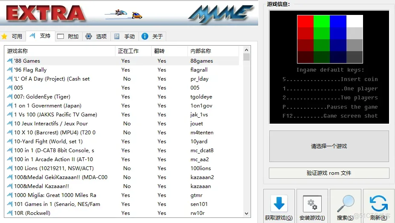Click internal name tgoldeye cell

(x=201, y=97)
